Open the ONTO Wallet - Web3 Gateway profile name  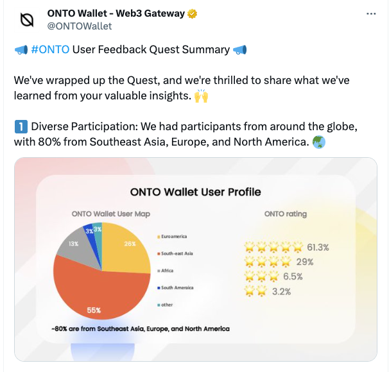click(x=116, y=14)
